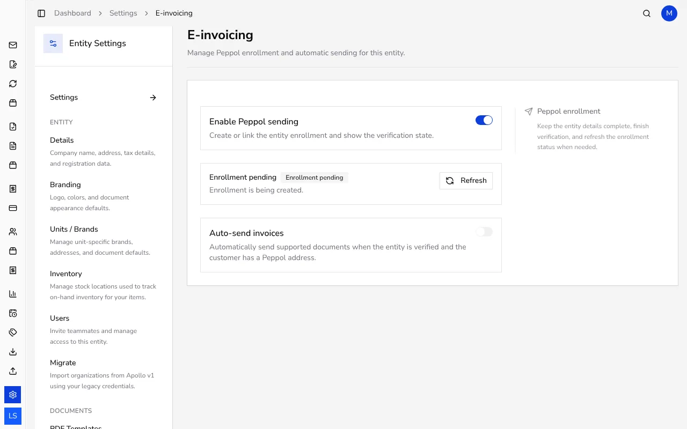Open the user avatar labeled M
Screen dimensions: 687x429
point(669,13)
